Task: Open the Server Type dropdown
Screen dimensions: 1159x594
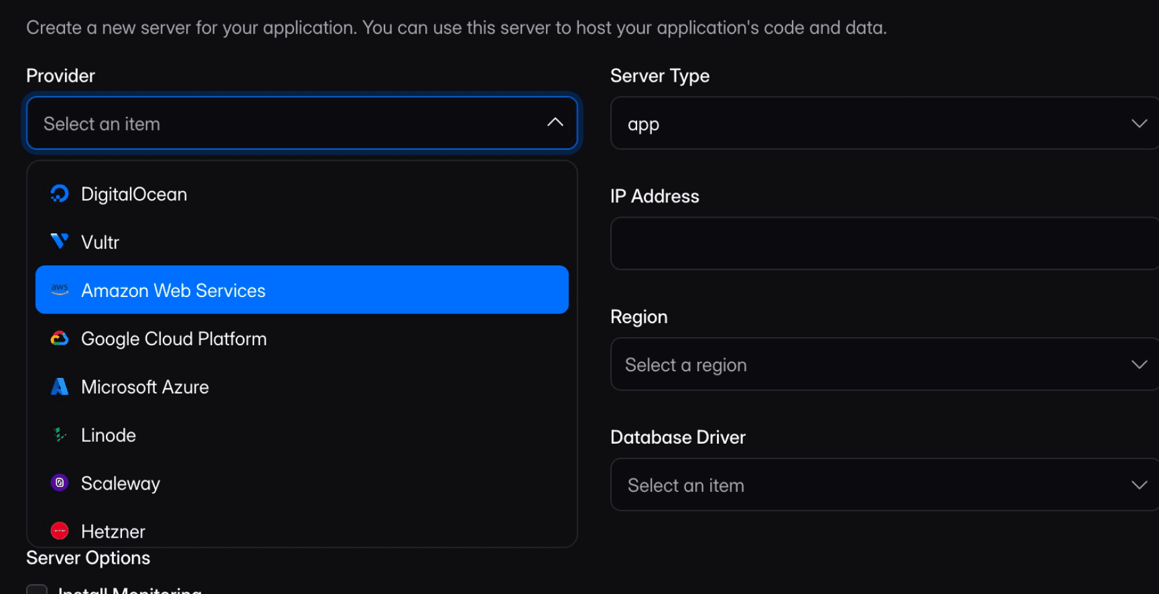Action: tap(884, 123)
